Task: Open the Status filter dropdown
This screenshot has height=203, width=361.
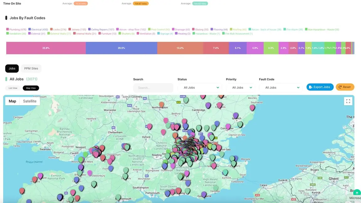Action: [200, 88]
